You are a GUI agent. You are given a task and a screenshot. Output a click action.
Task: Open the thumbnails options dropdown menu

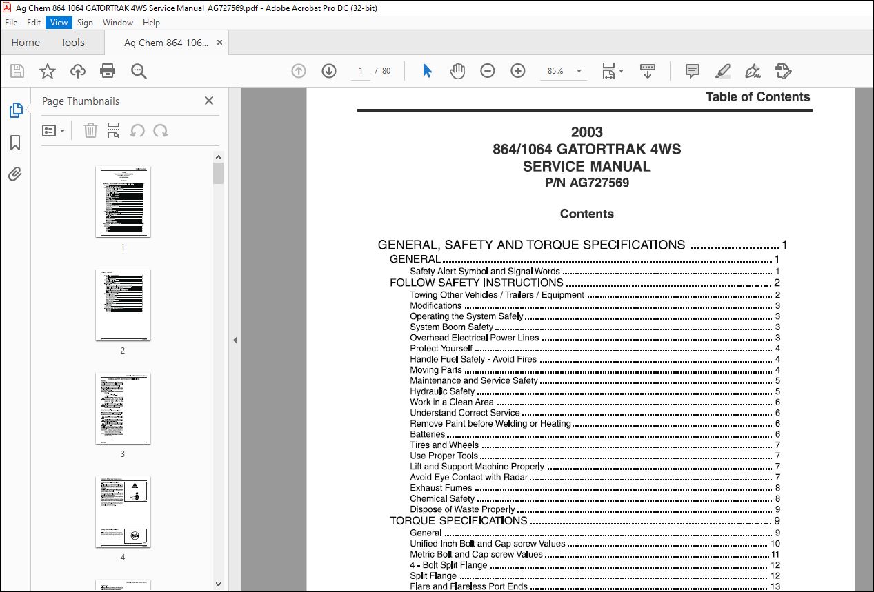pos(54,130)
